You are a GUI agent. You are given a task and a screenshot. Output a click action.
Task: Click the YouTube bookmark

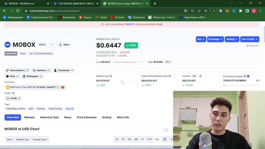click(x=117, y=17)
